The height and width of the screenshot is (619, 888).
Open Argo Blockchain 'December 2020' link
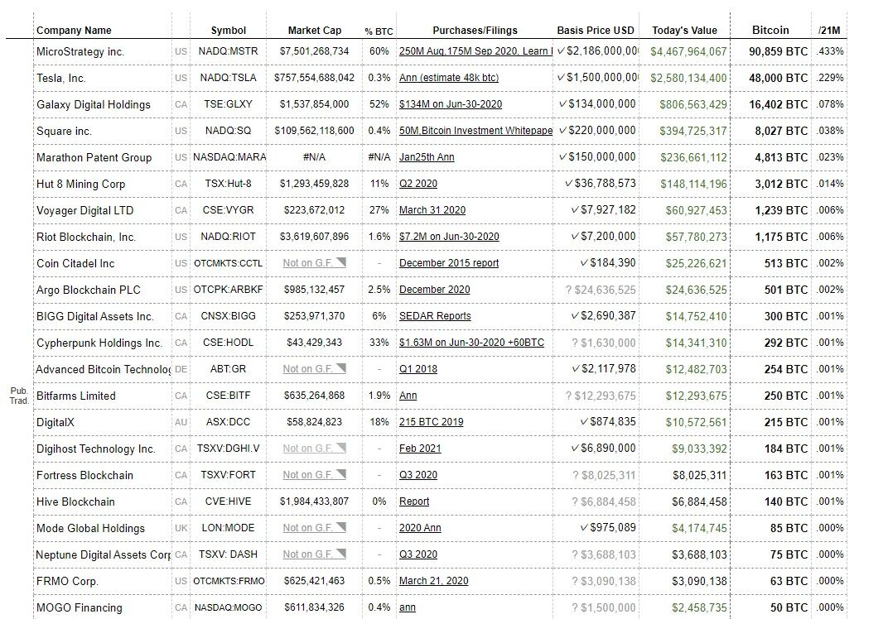pos(434,289)
